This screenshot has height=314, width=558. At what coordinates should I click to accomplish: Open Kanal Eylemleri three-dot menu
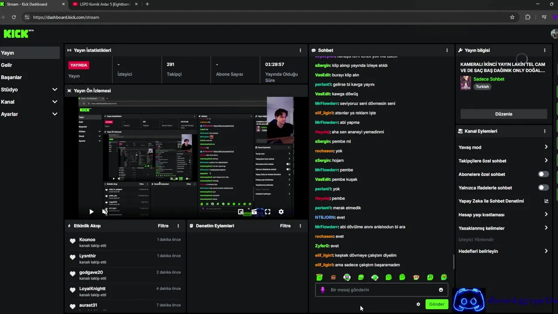tap(544, 131)
